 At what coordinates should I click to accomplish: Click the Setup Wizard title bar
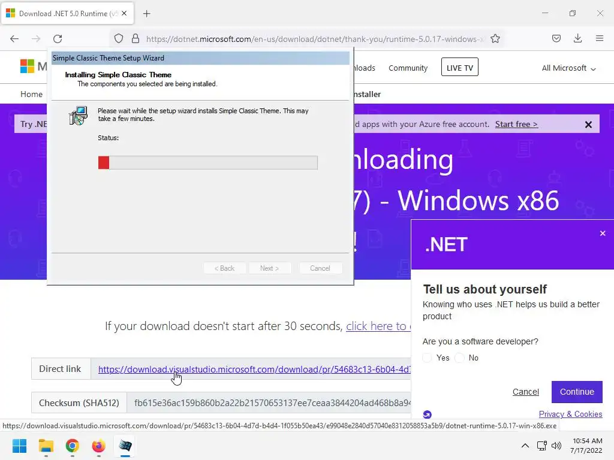click(200, 58)
